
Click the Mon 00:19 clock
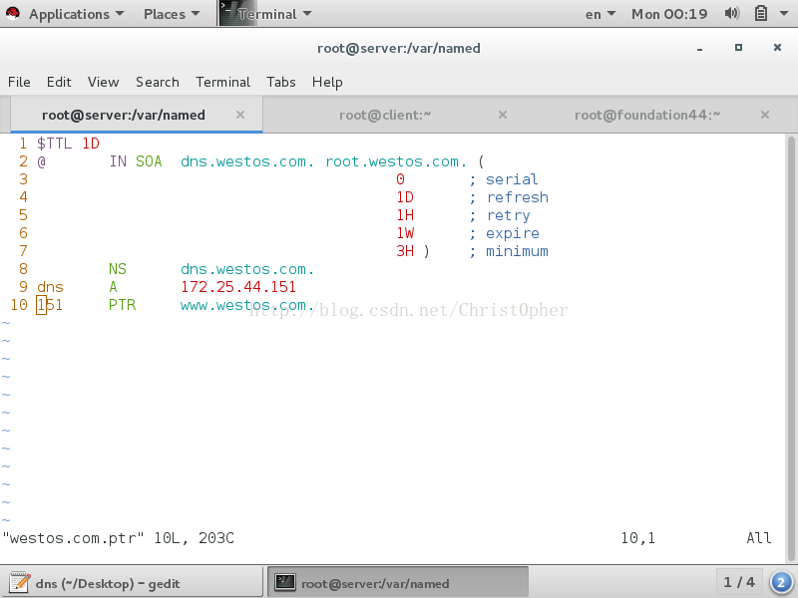click(x=669, y=14)
